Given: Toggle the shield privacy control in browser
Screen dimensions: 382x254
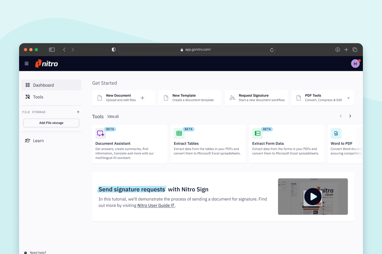Looking at the screenshot, I should (x=113, y=50).
